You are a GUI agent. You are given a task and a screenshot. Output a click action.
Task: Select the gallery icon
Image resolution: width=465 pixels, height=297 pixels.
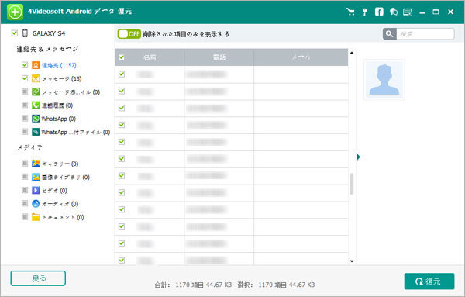pos(36,164)
